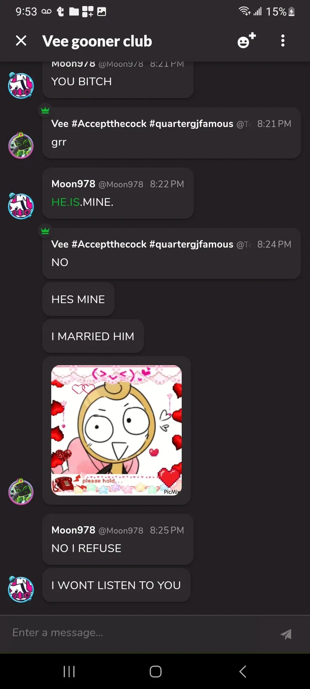This screenshot has height=689, width=310.
Task: Tap the Android home navigation button
Action: click(155, 671)
